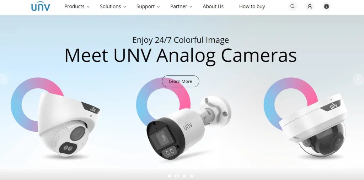
Task: Expand the Solutions dropdown chevron
Action: [x=125, y=7]
